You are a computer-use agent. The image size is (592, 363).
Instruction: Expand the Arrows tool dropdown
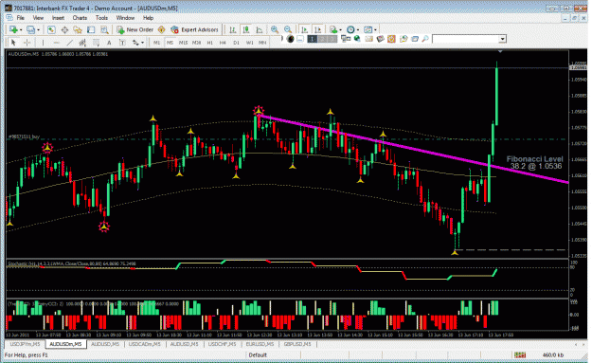pyautogui.click(x=142, y=43)
